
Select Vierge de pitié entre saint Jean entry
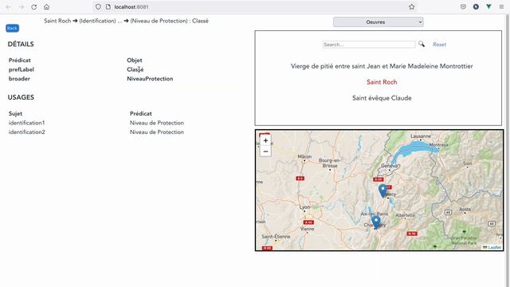[382, 66]
